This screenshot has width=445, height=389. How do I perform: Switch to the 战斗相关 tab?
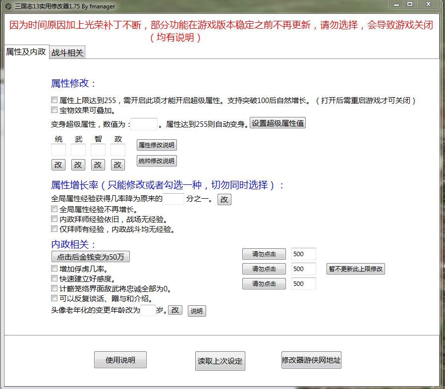click(x=67, y=53)
